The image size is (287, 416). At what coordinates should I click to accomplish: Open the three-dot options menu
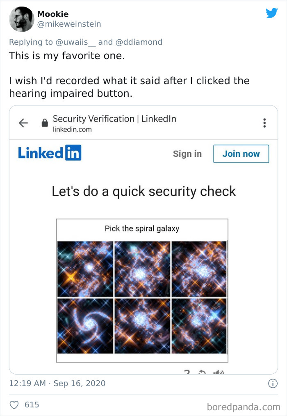click(264, 122)
